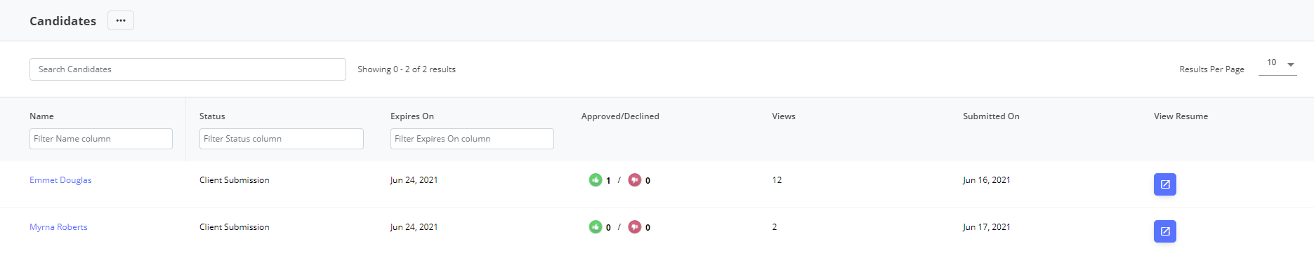Click red thumbs-down icon for Myrna Roberts
This screenshot has height=258, width=1314.
pos(635,227)
